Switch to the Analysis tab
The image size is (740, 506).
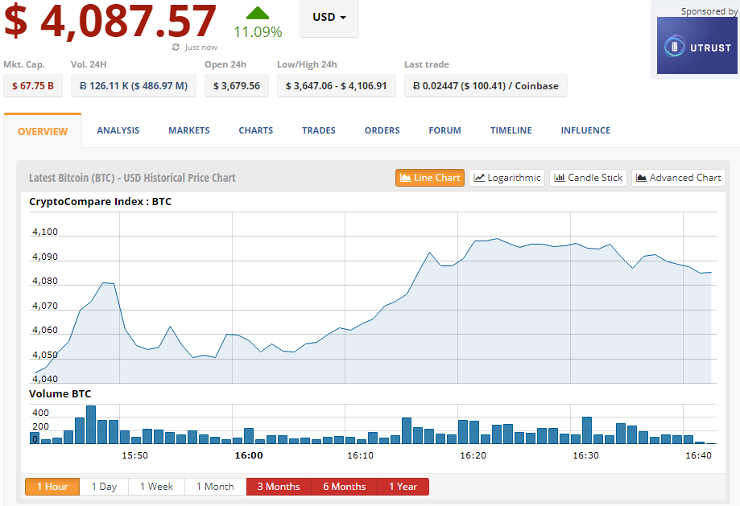click(x=118, y=130)
